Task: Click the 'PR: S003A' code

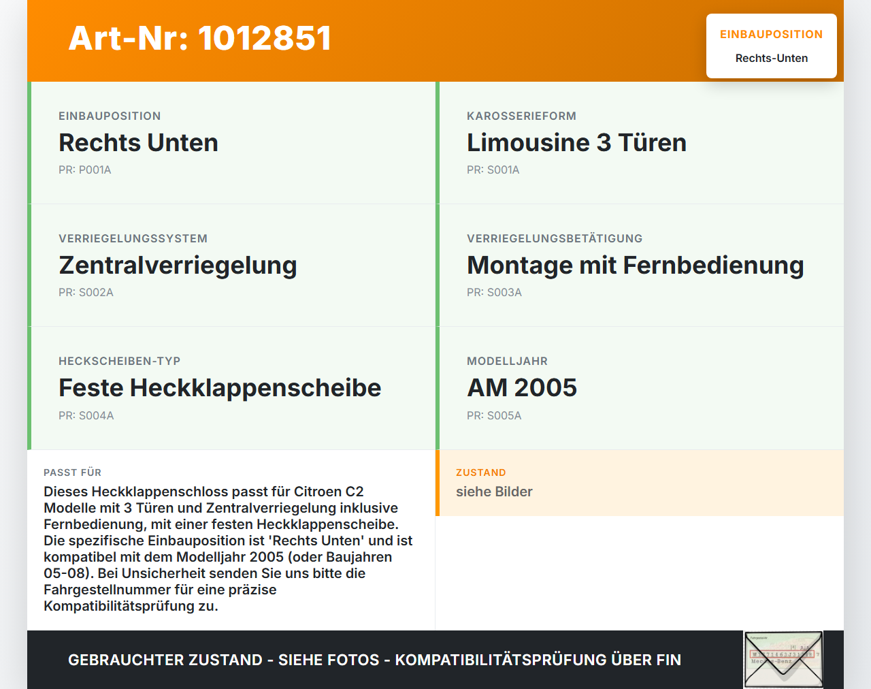Action: coord(494,293)
